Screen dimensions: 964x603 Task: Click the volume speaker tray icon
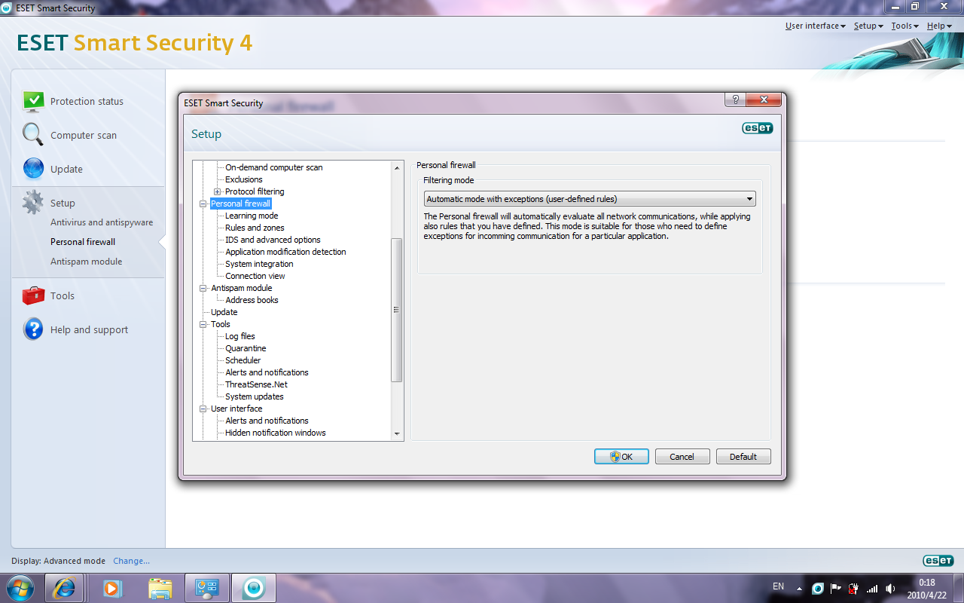pyautogui.click(x=890, y=588)
